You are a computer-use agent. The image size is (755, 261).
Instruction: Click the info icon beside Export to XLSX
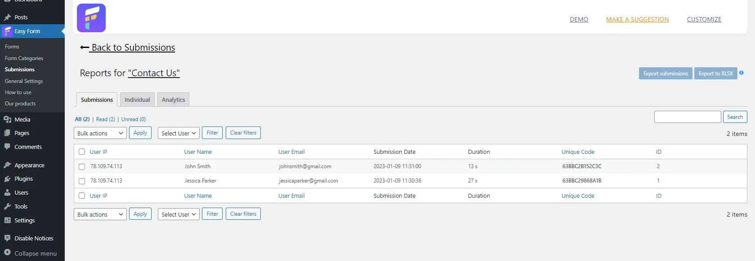[x=742, y=73]
